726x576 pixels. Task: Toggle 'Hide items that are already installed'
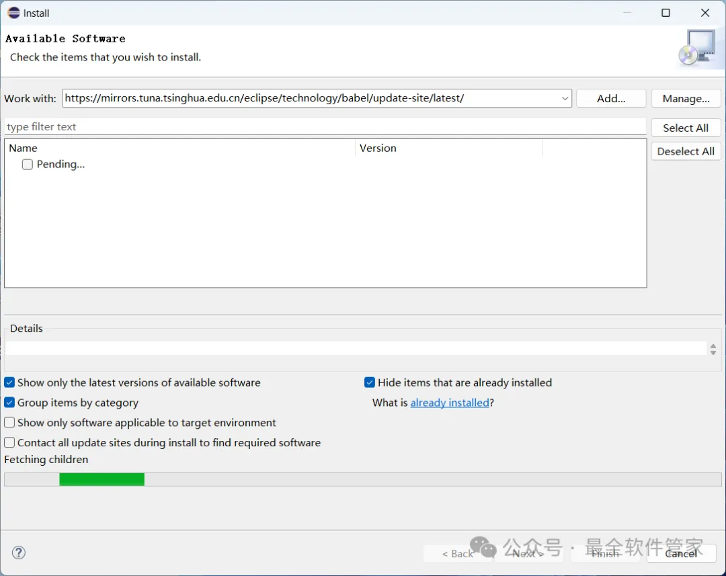tap(370, 382)
